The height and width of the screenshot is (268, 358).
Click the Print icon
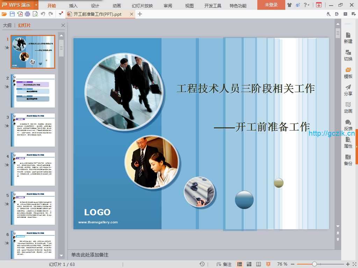(x=27, y=14)
